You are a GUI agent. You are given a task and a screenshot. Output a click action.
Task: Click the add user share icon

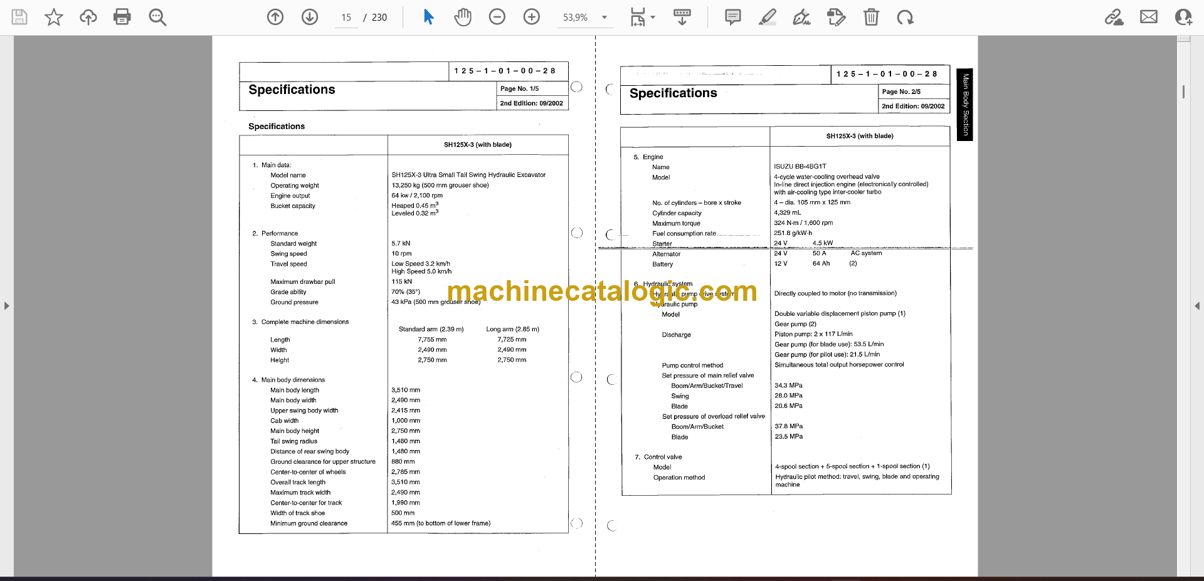coord(1183,17)
